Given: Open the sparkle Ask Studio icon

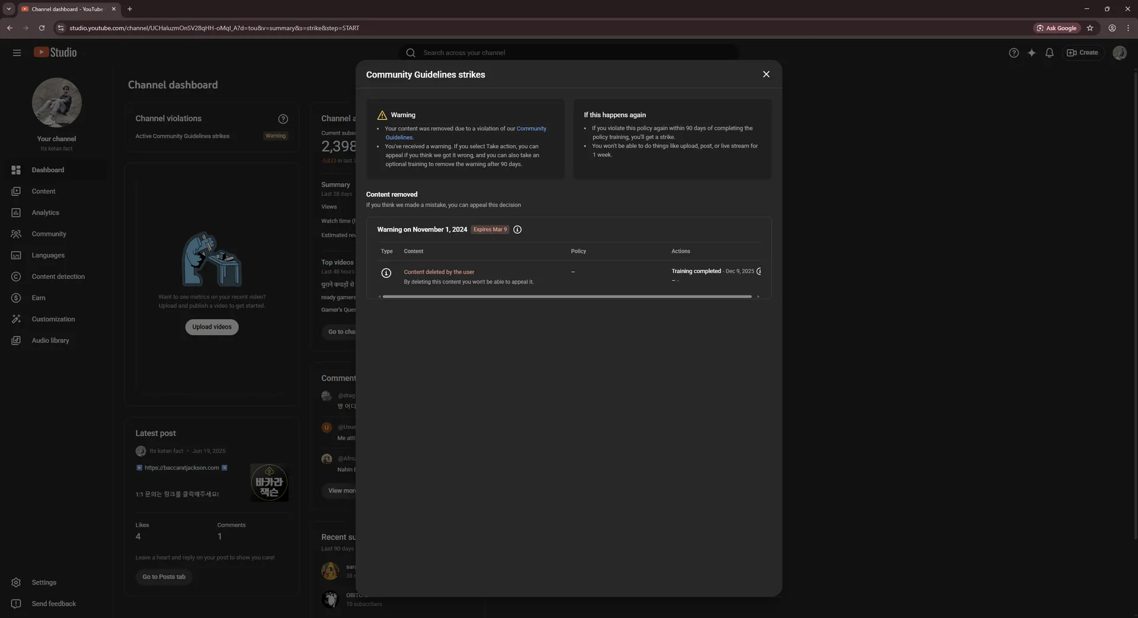Looking at the screenshot, I should (1031, 53).
